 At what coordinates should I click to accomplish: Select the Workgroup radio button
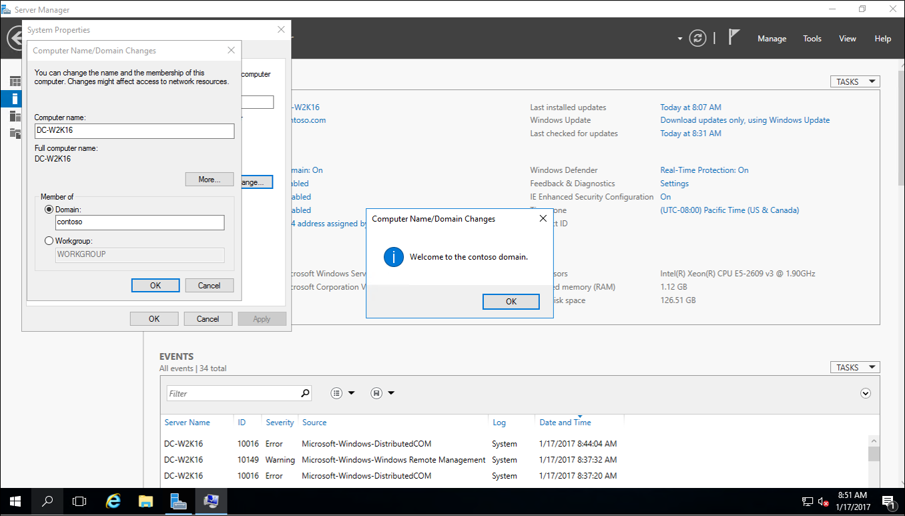[x=49, y=241]
